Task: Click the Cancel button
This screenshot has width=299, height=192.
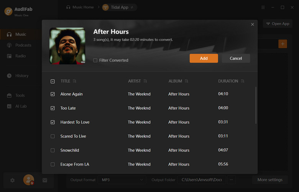Action: pyautogui.click(x=236, y=58)
